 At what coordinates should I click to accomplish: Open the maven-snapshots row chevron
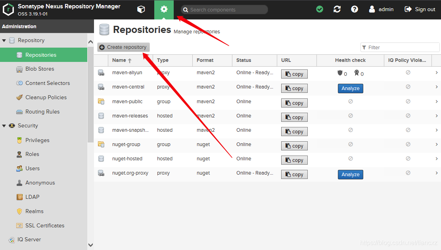(x=437, y=130)
